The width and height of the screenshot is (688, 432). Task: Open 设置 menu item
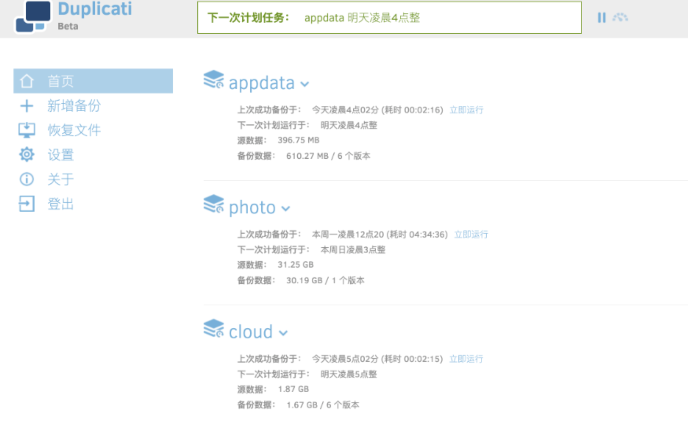(x=61, y=155)
